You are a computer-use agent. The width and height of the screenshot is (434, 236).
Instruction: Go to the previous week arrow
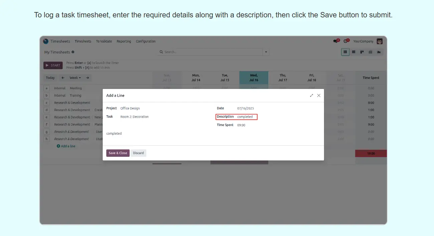click(63, 78)
